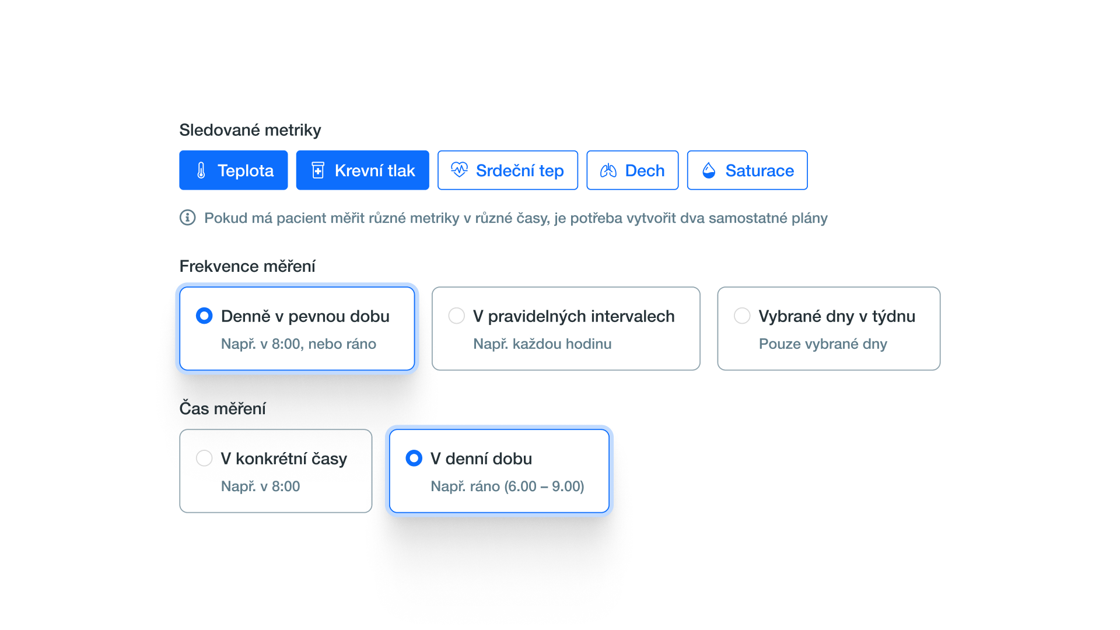
Task: Click the 'Pouze vybrané dny' card subtitle
Action: (822, 344)
